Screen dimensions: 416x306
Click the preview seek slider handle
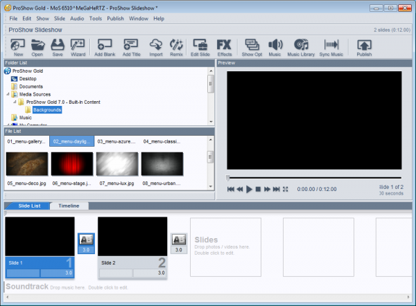coord(227,179)
